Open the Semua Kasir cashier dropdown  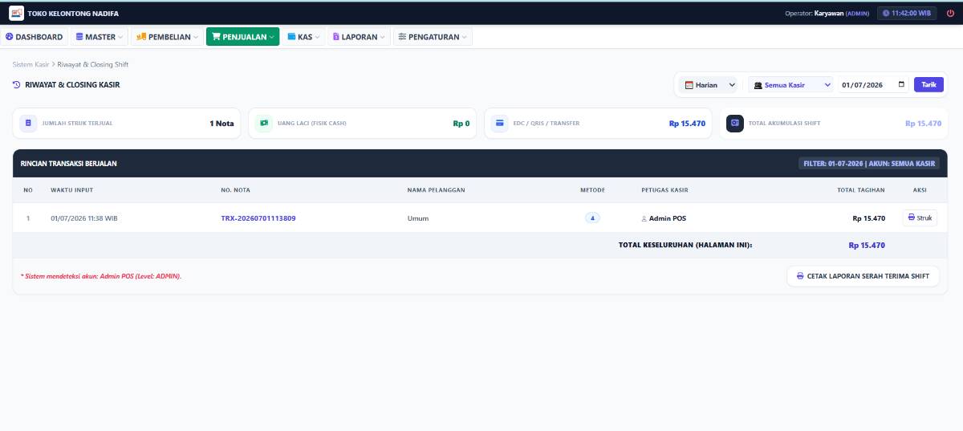click(x=791, y=84)
